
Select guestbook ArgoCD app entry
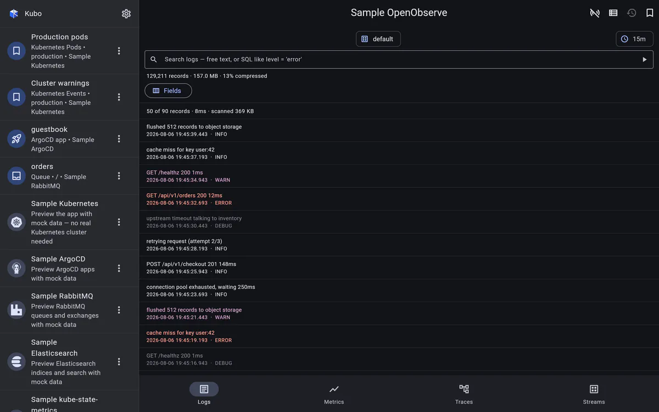point(69,139)
